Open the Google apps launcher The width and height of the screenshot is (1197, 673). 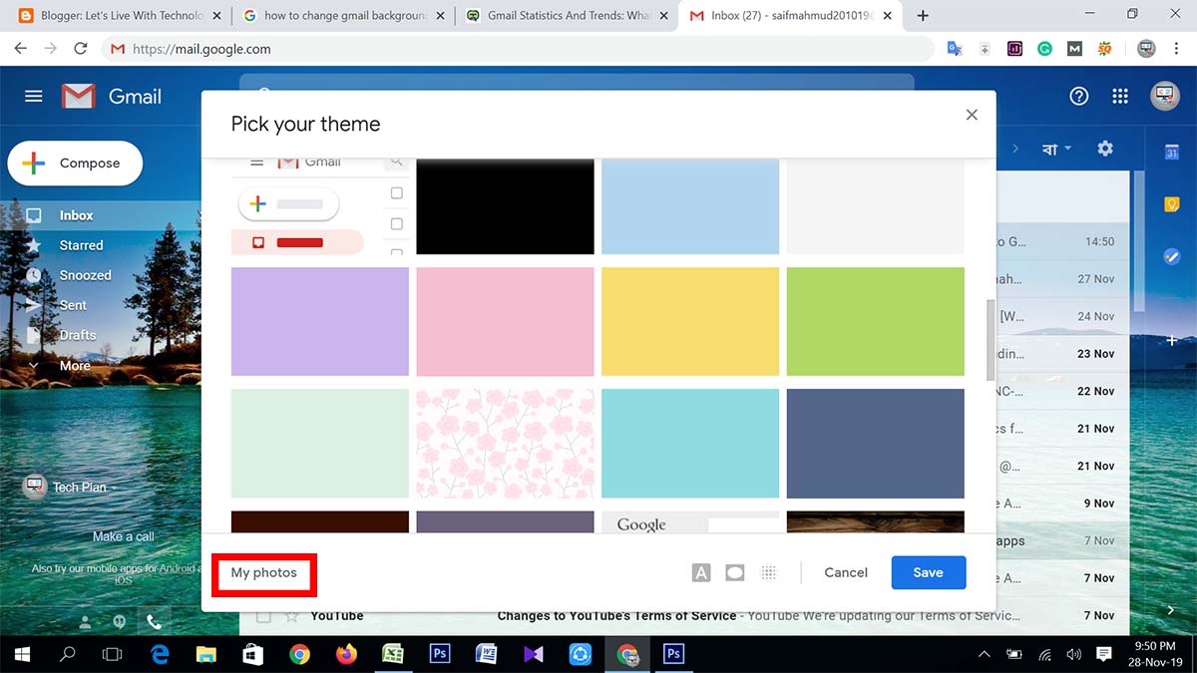[1119, 96]
